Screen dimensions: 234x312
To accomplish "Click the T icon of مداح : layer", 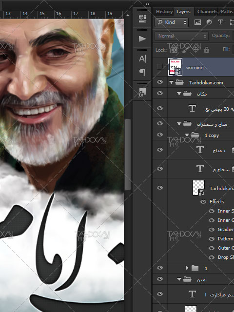I will pos(200,150).
